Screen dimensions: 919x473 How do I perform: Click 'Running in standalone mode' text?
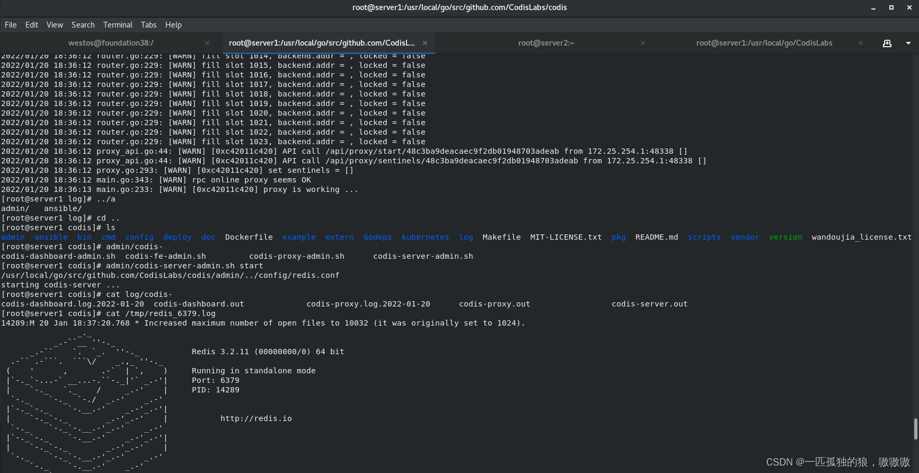pyautogui.click(x=254, y=371)
